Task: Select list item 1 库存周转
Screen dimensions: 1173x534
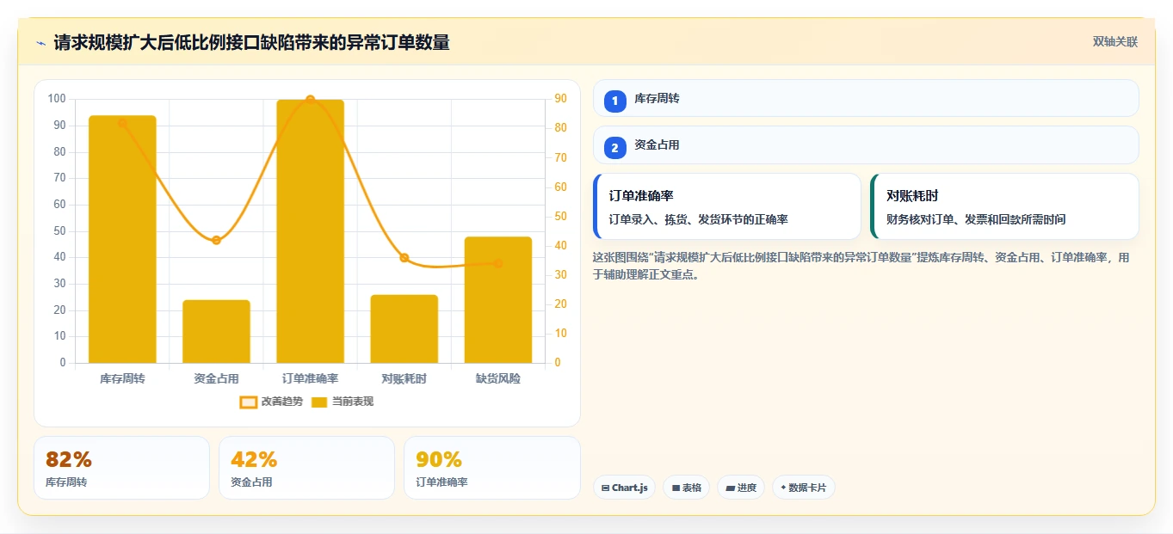Action: click(866, 98)
